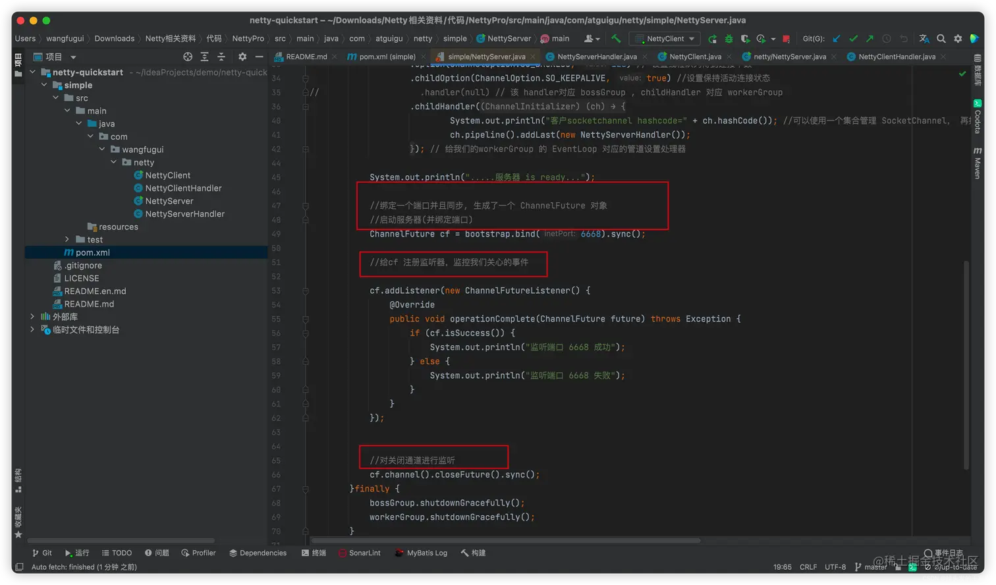Switch to the NettyServerHandler.java tab
Image resolution: width=996 pixels, height=585 pixels.
coord(596,57)
